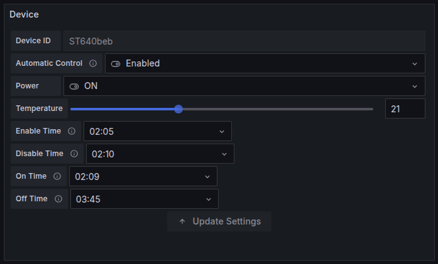Image resolution: width=438 pixels, height=264 pixels.
Task: Click info icon beside Enable Time
Action: [72, 131]
